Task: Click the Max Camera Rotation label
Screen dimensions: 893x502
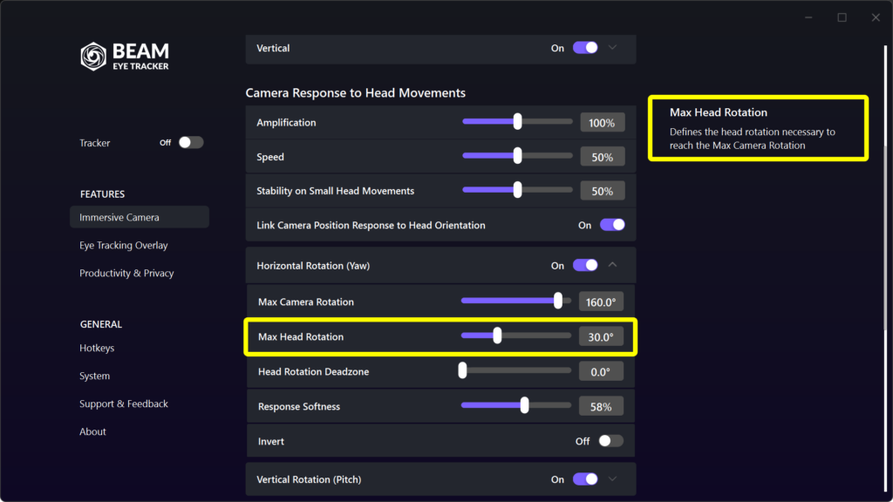Action: coord(306,302)
